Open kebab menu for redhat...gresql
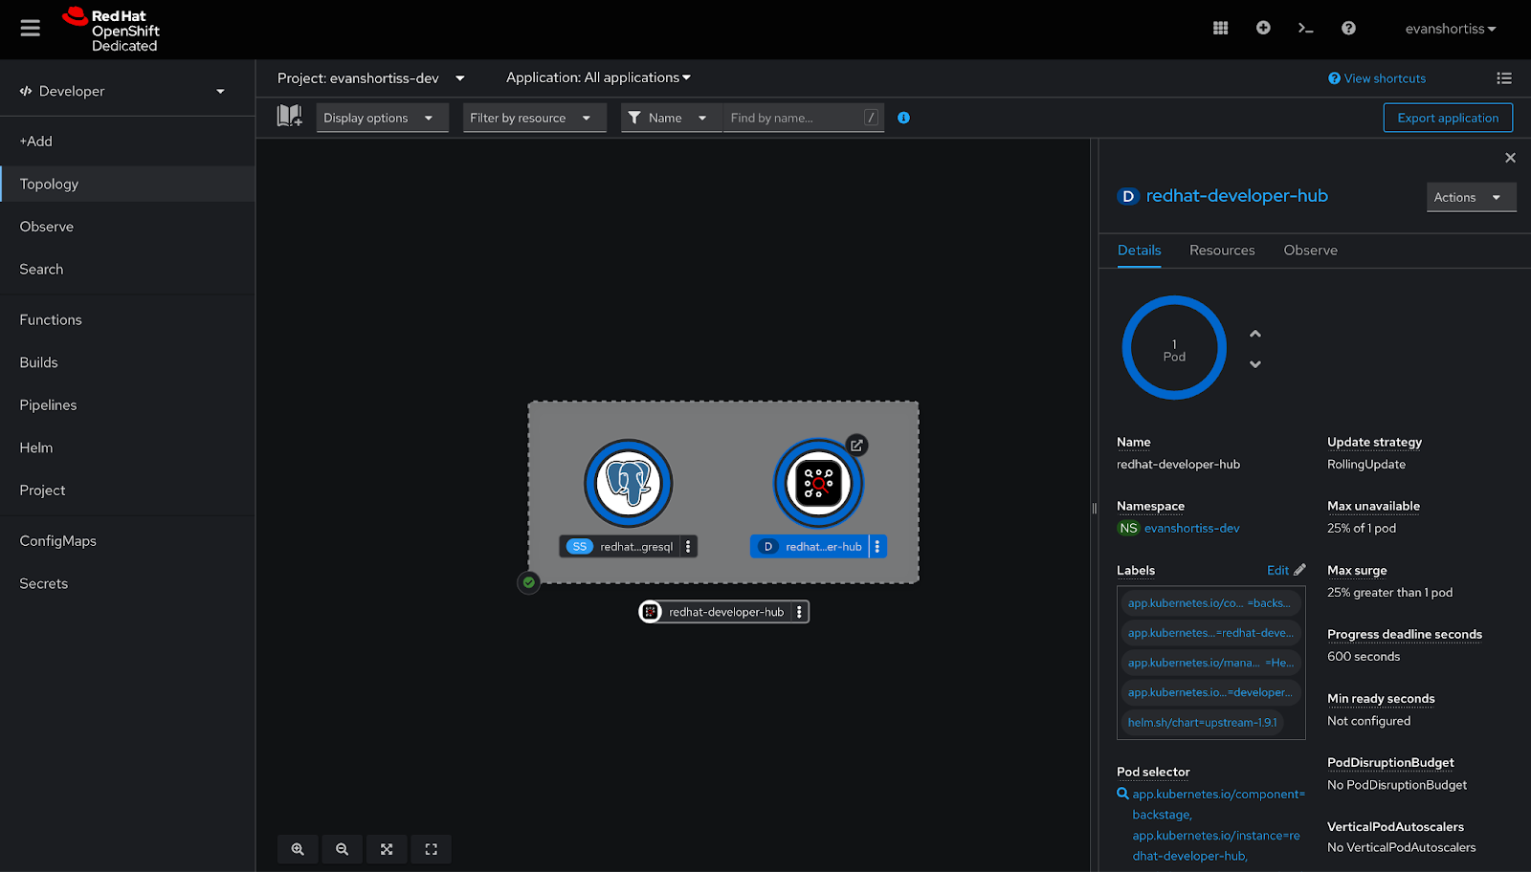 coord(688,547)
